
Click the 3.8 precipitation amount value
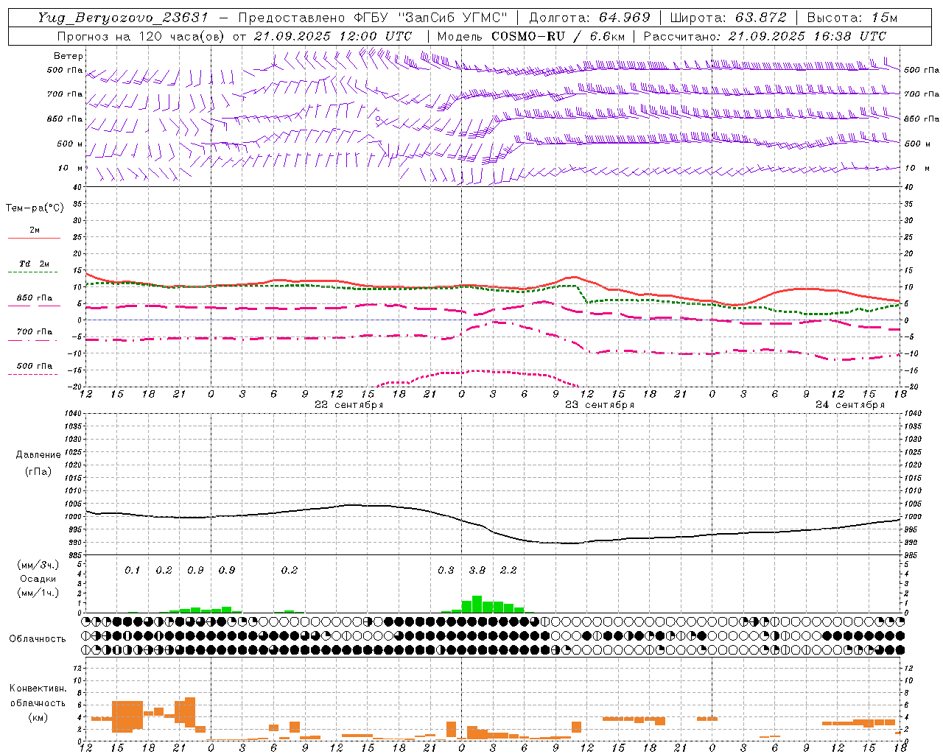(477, 571)
